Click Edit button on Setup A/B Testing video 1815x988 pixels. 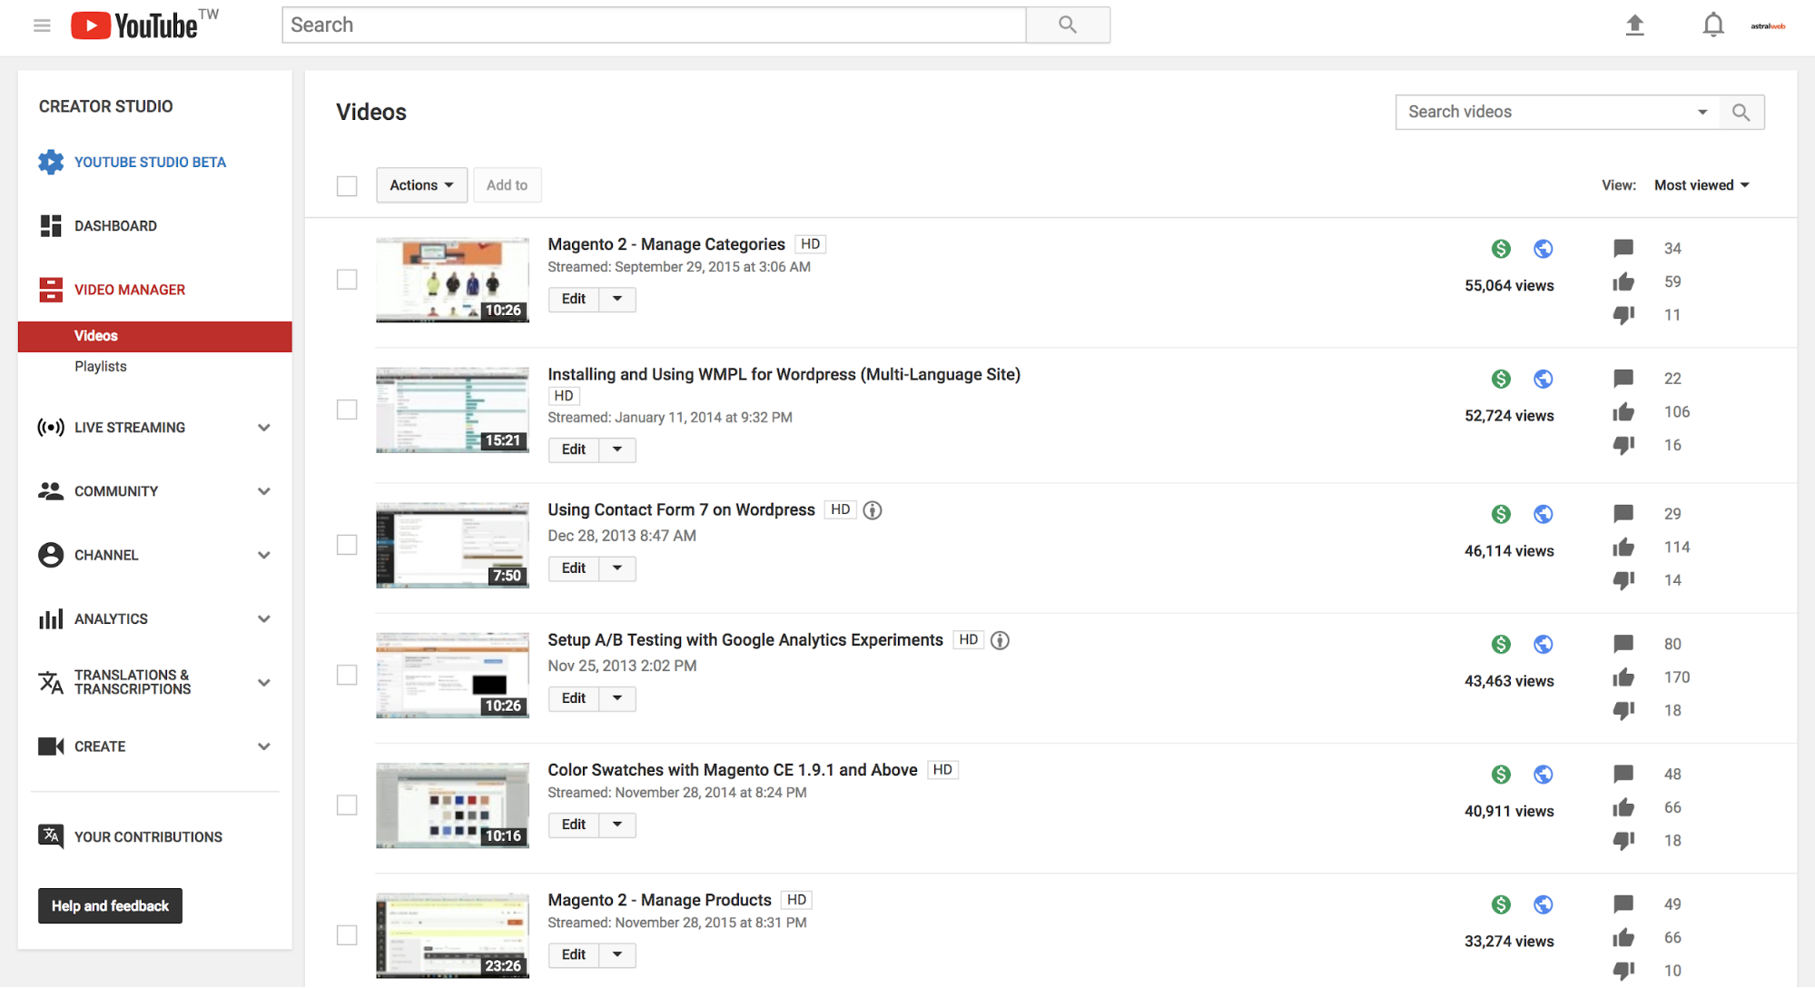(x=573, y=698)
